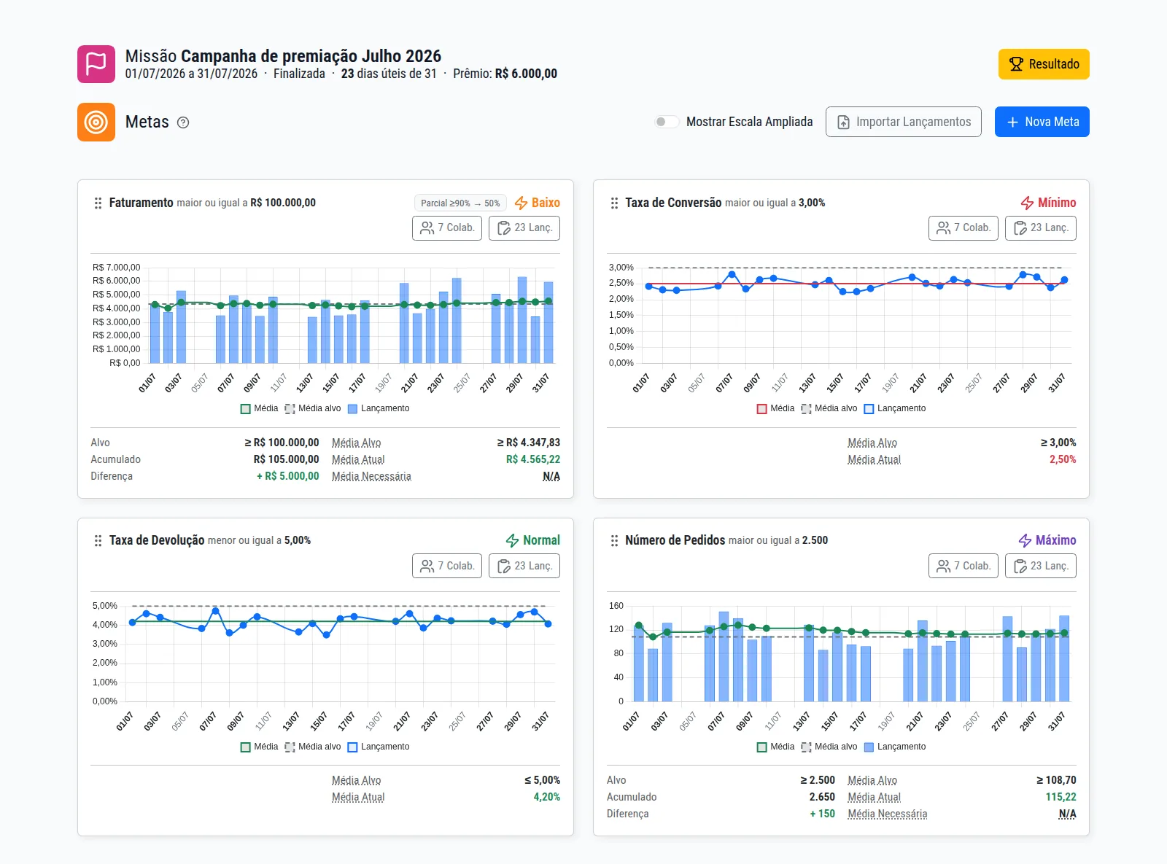Click the Baixo status label
1167x864 pixels.
point(546,203)
